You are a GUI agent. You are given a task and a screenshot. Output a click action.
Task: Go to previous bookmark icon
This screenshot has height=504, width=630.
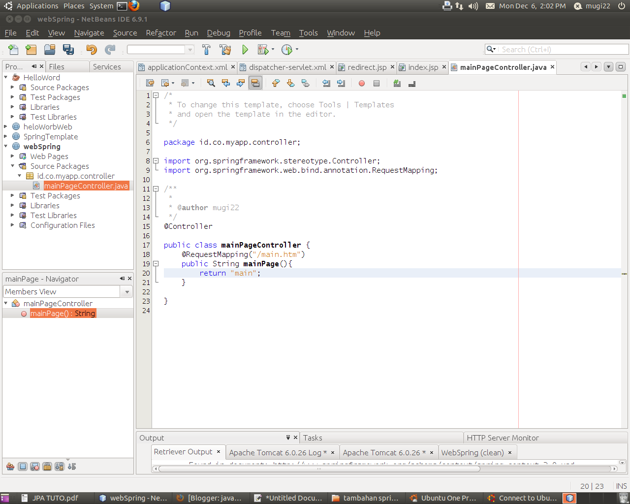point(276,83)
